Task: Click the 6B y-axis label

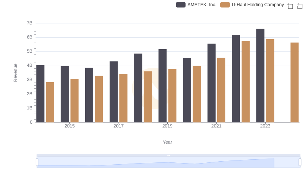Action: coord(30,37)
